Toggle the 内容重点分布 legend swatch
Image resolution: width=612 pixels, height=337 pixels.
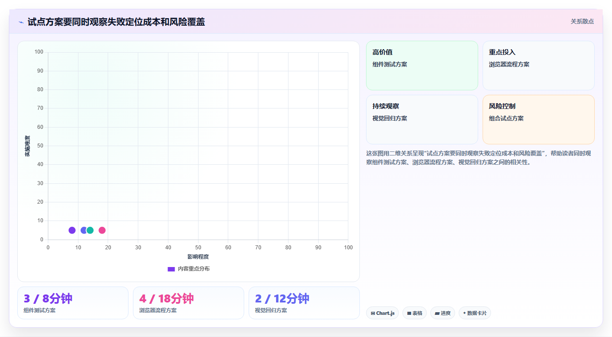pos(171,269)
